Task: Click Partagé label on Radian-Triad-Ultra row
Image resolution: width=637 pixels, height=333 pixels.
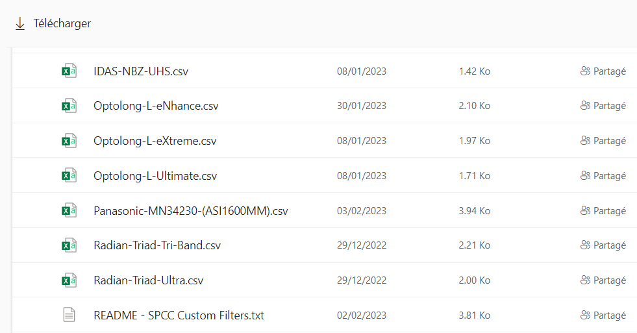Action: [x=609, y=280]
